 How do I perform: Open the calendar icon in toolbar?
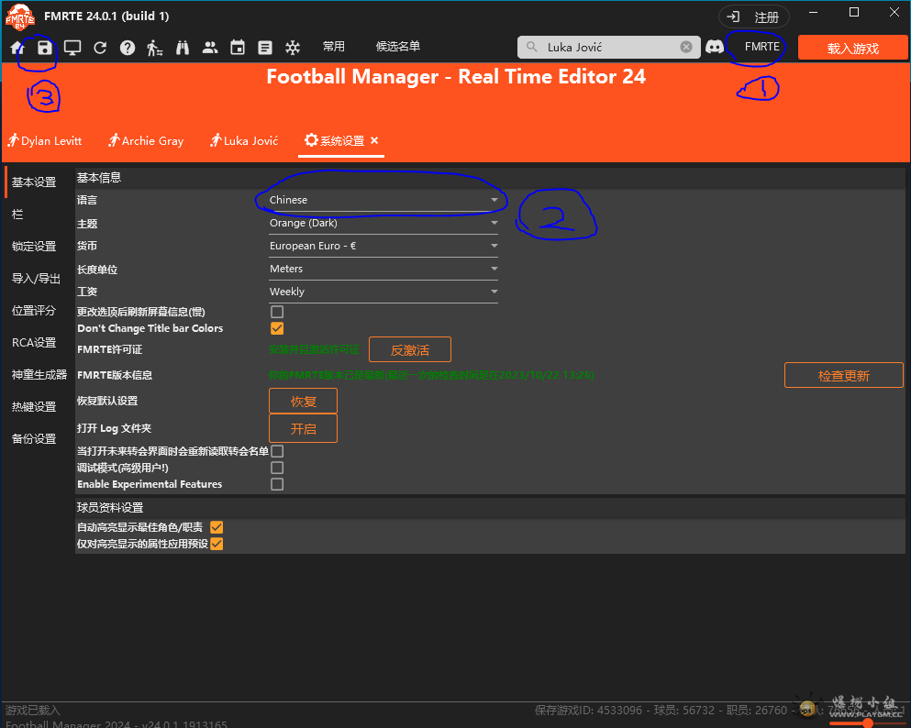238,48
